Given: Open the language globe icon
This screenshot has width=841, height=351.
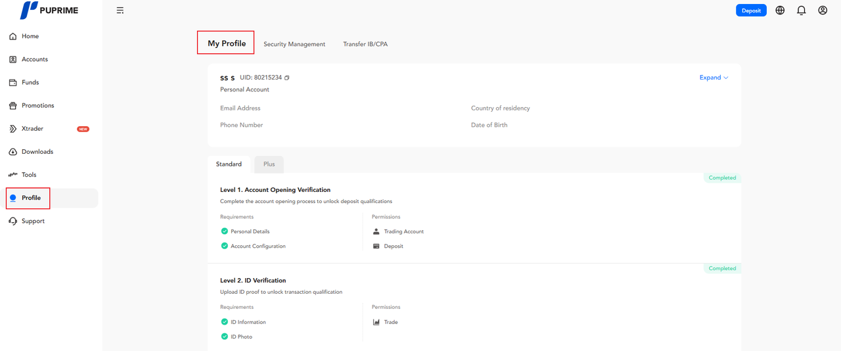Looking at the screenshot, I should [780, 11].
